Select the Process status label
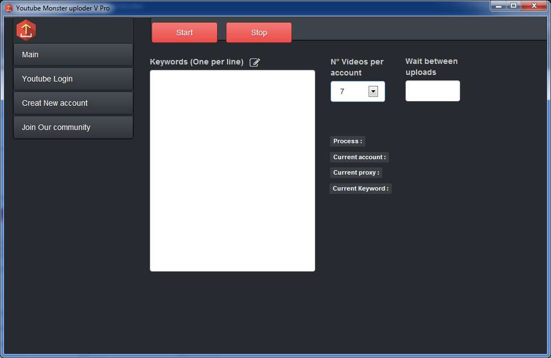This screenshot has width=551, height=358. (348, 141)
